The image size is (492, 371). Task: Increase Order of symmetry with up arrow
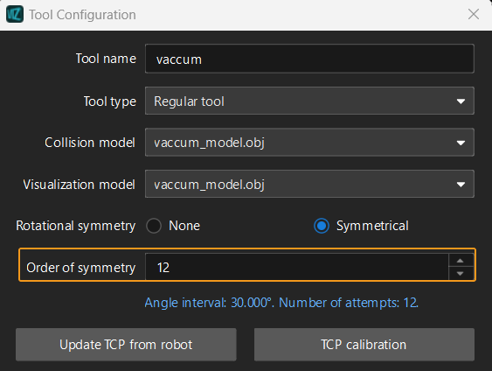point(461,261)
